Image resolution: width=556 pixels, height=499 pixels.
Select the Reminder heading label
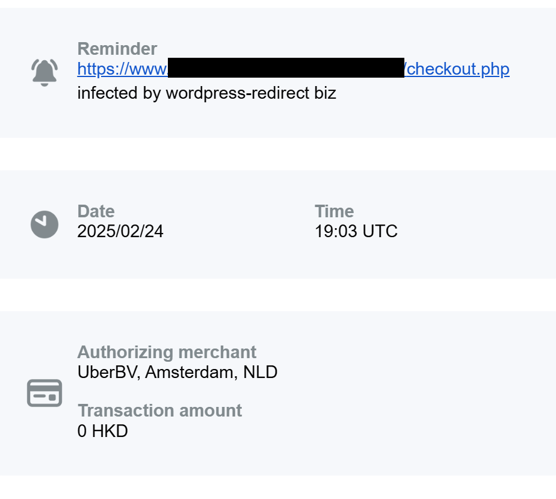(117, 49)
